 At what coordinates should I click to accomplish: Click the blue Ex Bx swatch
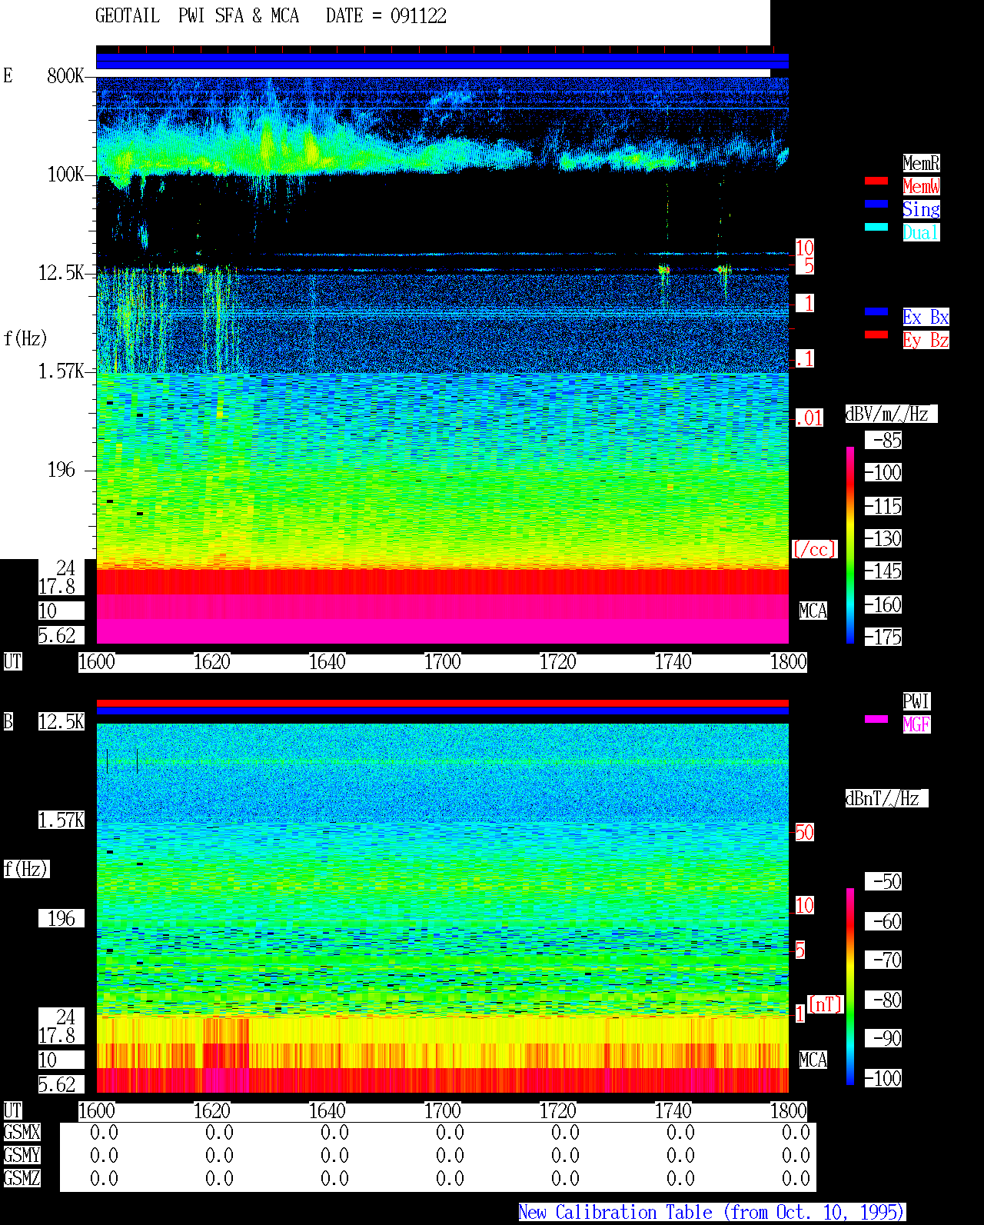[x=876, y=311]
